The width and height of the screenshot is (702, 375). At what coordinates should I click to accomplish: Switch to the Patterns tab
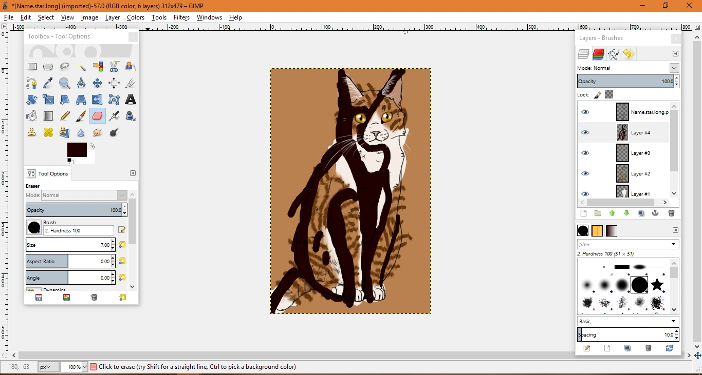[597, 231]
